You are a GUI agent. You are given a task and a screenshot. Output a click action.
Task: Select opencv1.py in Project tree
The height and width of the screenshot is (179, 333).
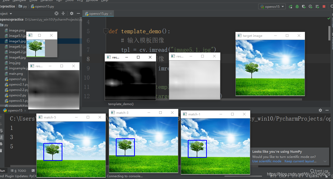point(15,79)
